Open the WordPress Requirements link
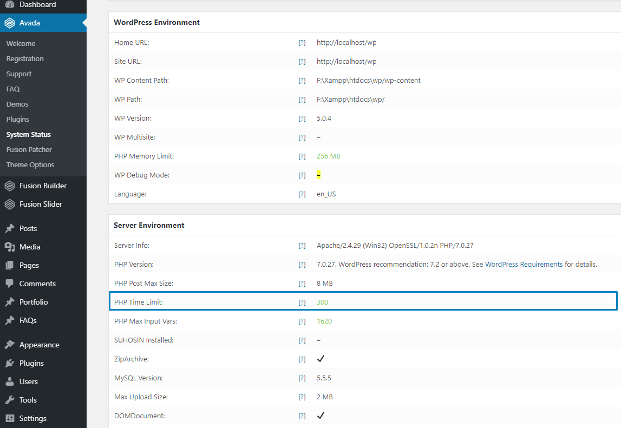The height and width of the screenshot is (428, 621). pos(524,265)
